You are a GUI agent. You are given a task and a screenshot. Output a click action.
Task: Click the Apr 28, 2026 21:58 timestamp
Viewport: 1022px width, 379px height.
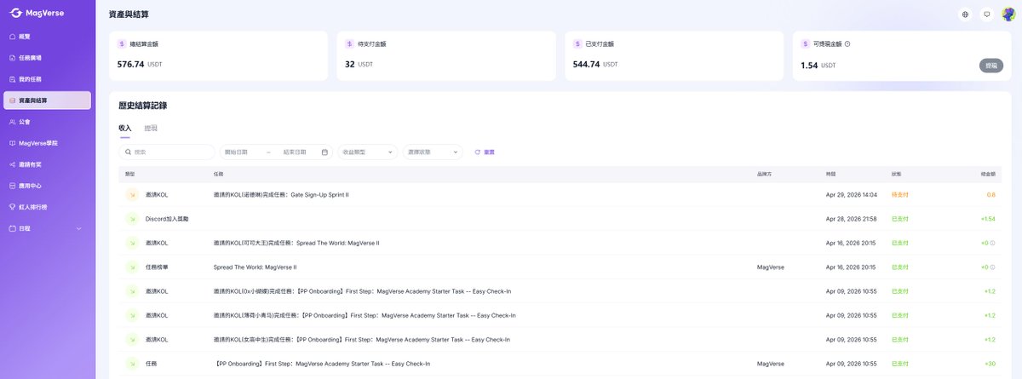pos(852,219)
